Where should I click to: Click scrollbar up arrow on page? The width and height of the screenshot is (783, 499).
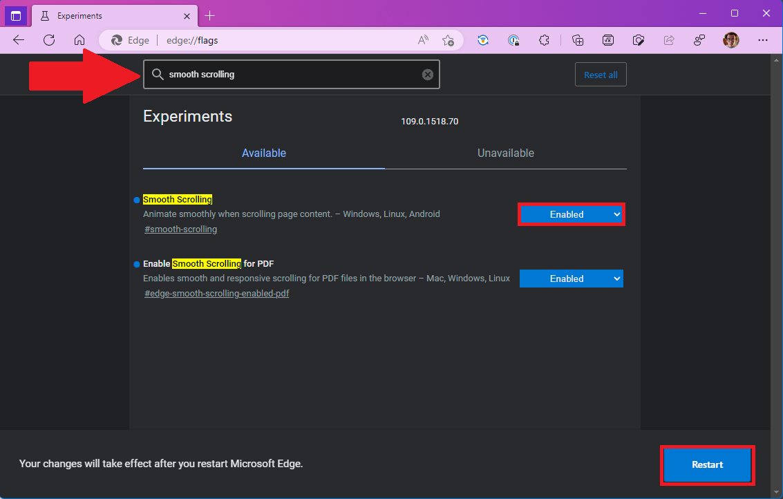click(777, 60)
